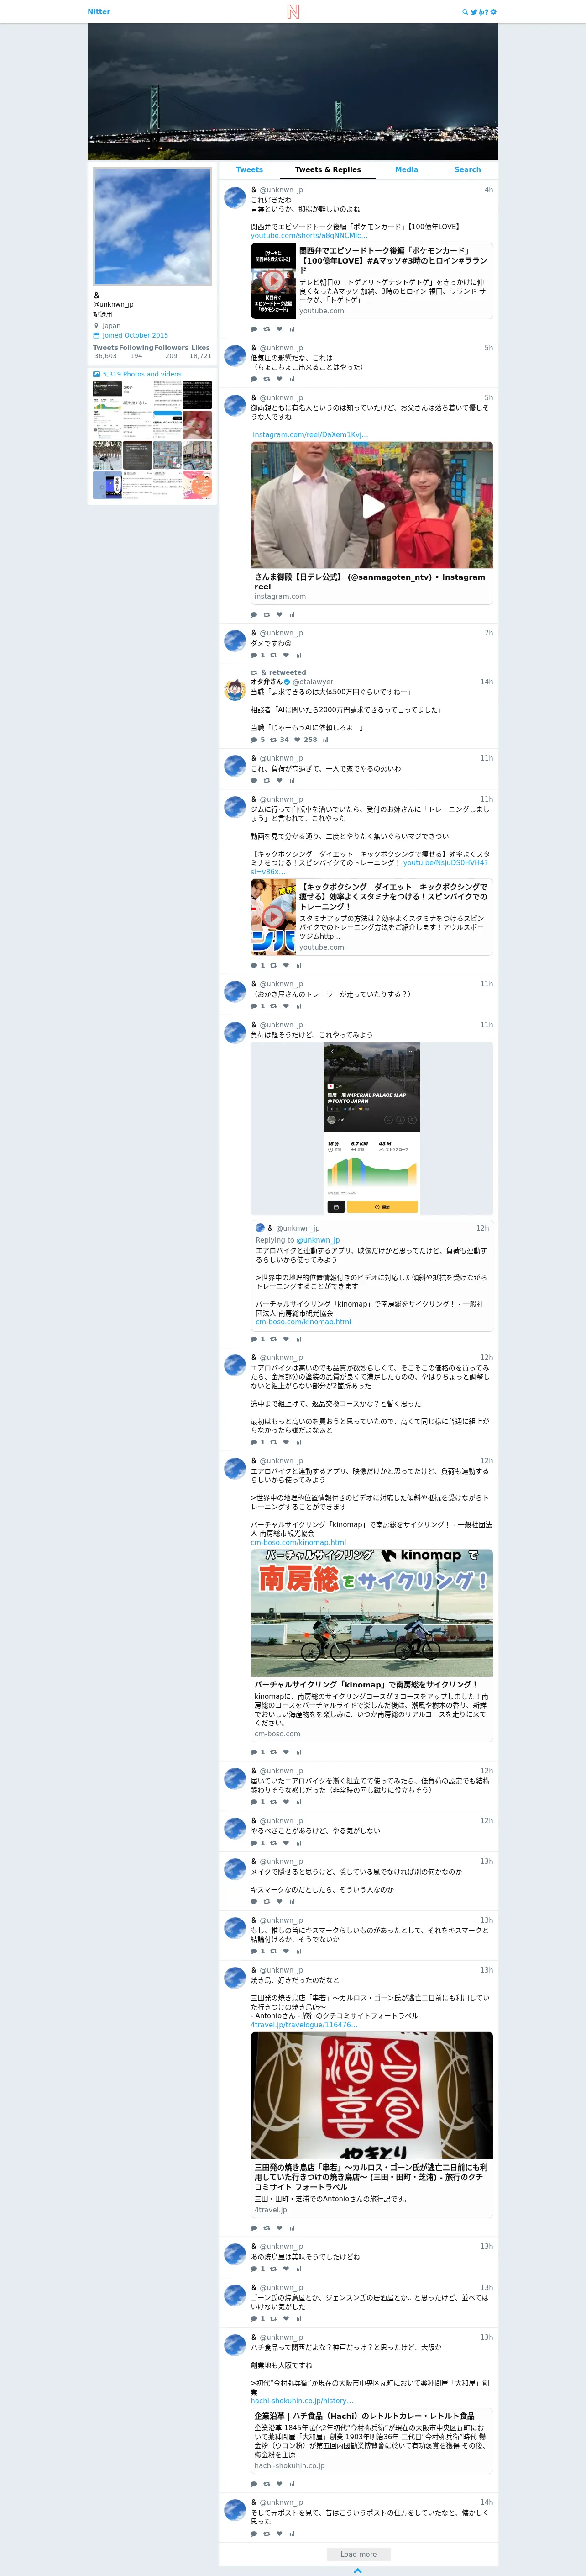The image size is (586, 2576).
Task: Switch to the Tweets tab
Action: 250,170
